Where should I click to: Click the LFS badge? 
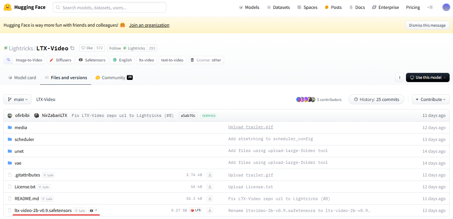coord(196,210)
